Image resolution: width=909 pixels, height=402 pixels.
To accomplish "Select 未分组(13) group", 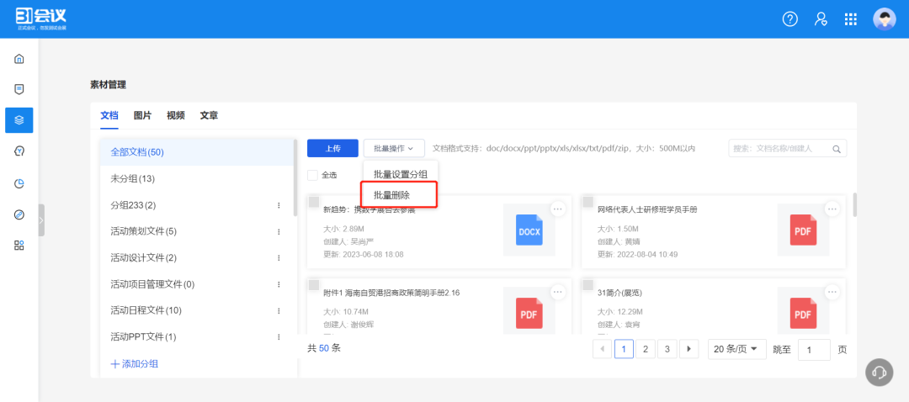I will click(x=196, y=179).
